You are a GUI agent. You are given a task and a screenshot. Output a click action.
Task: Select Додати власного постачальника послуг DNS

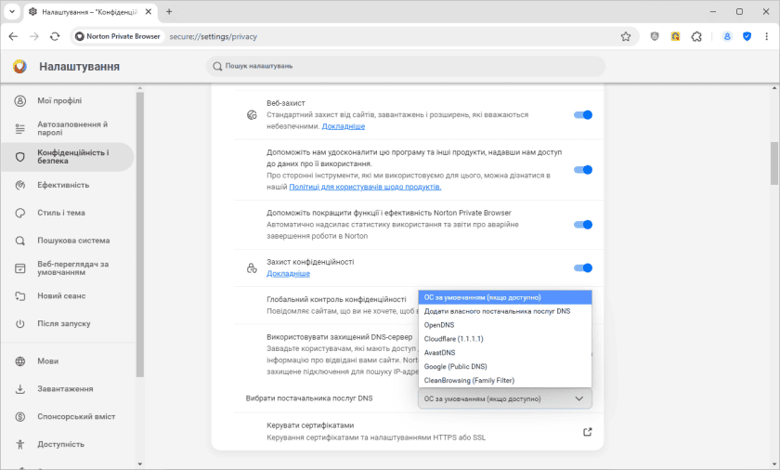[505, 311]
